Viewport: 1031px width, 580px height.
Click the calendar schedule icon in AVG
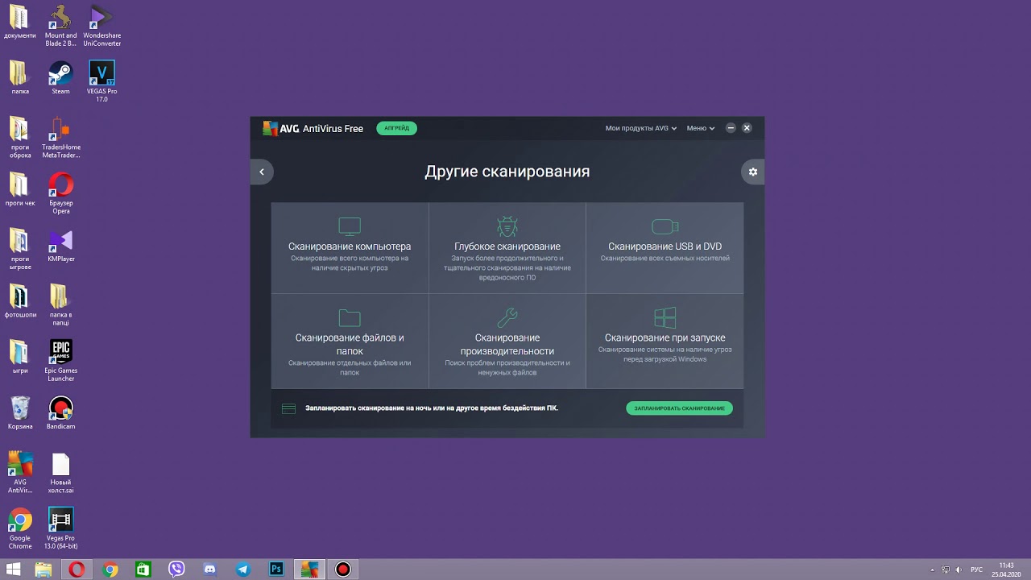coord(288,408)
